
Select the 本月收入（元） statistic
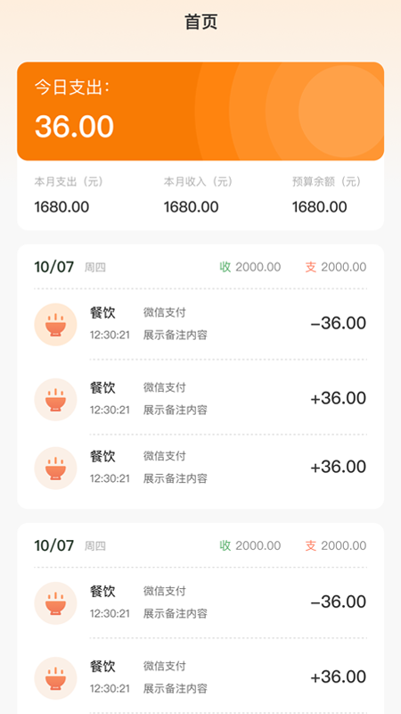click(x=198, y=195)
